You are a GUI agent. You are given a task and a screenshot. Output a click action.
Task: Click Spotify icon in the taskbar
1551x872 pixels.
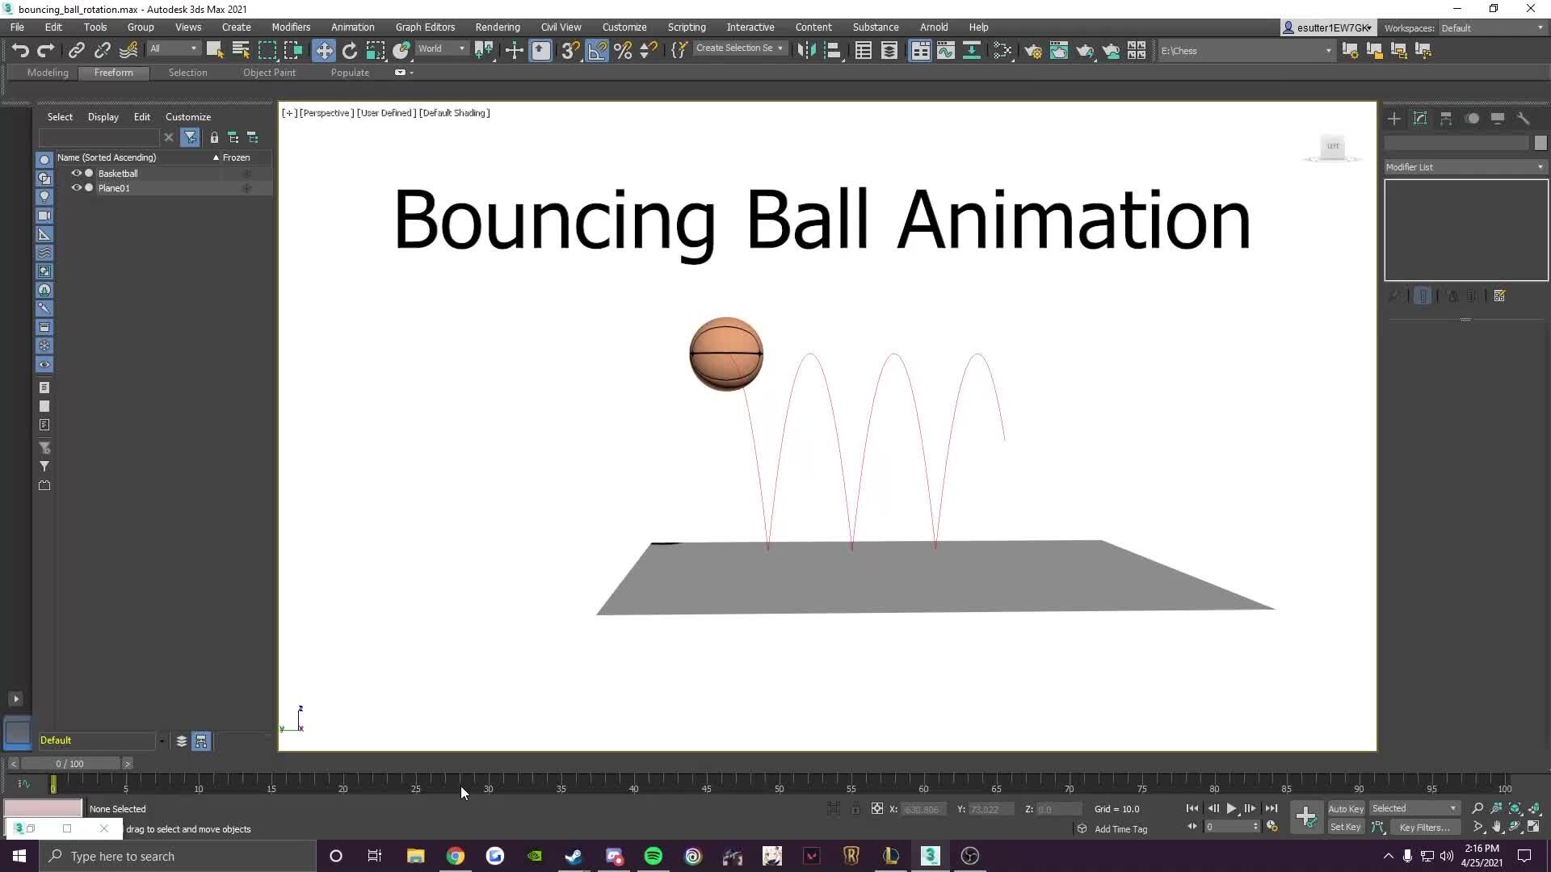coord(654,855)
